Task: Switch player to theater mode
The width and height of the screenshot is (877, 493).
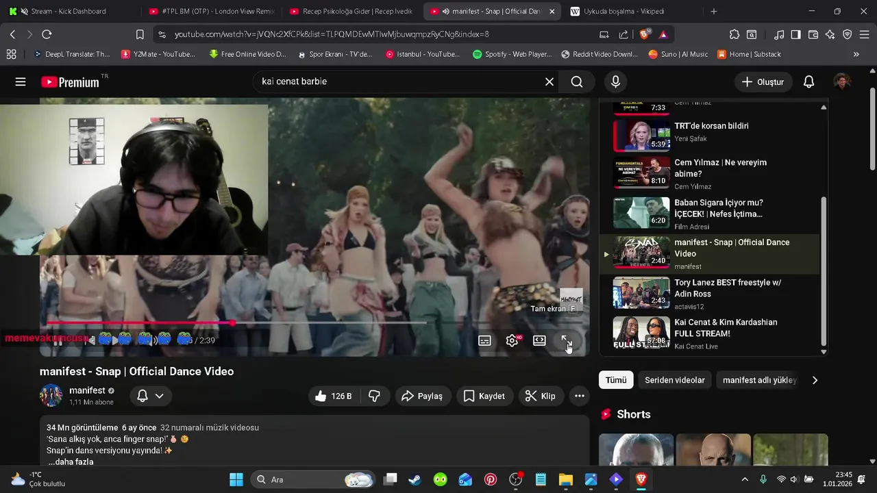Action: click(x=539, y=340)
